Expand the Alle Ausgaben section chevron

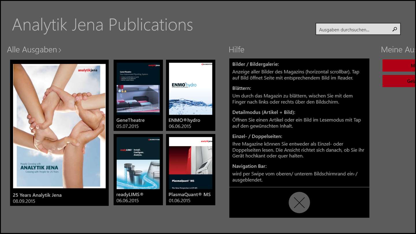[60, 50]
